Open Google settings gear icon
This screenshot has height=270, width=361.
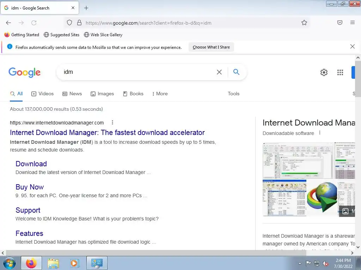(324, 72)
